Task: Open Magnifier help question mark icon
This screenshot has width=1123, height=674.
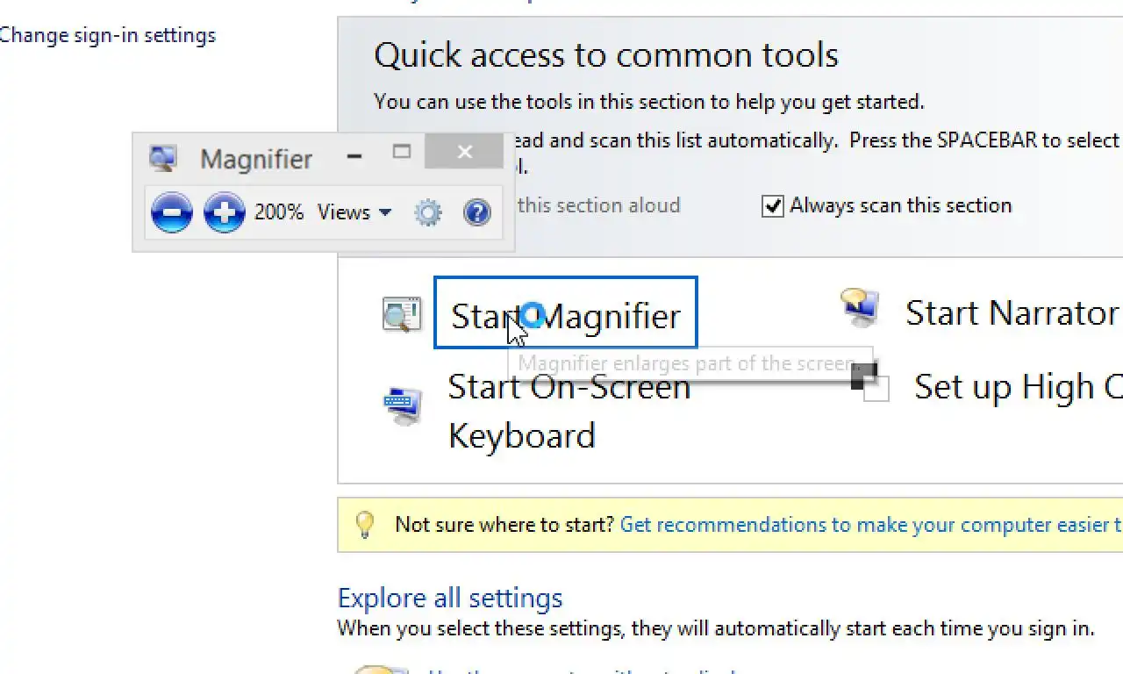Action: [476, 212]
